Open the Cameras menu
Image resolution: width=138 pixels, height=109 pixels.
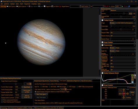6,4
